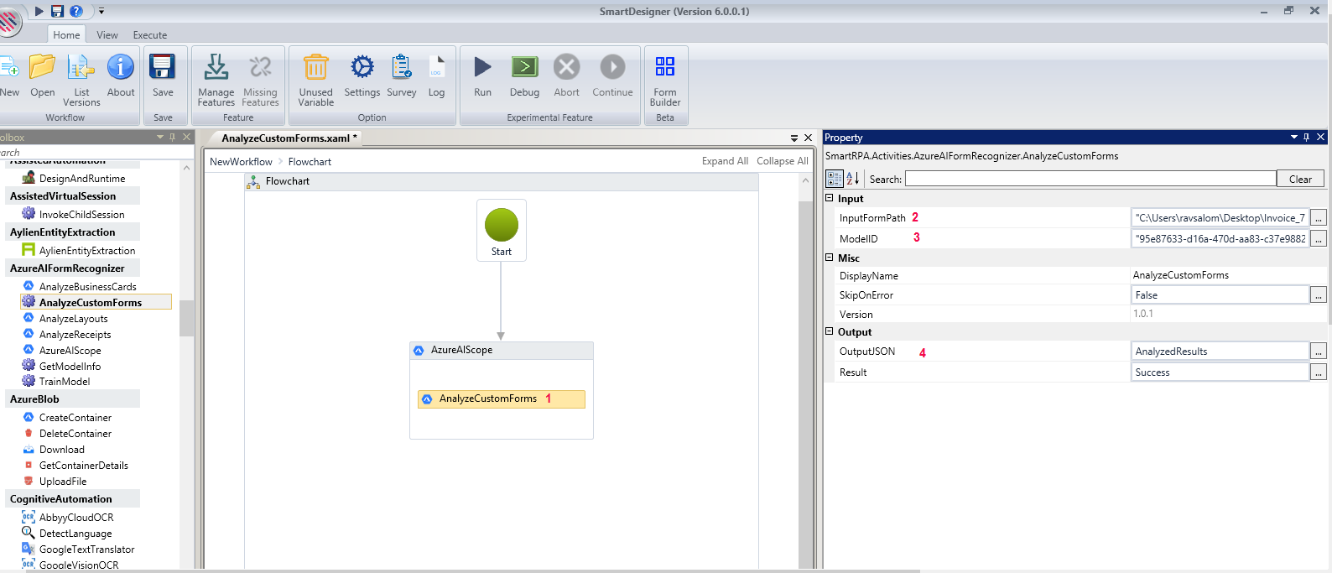Viewport: 1332px width, 573px height.
Task: Collapse the Output property section
Action: (830, 332)
